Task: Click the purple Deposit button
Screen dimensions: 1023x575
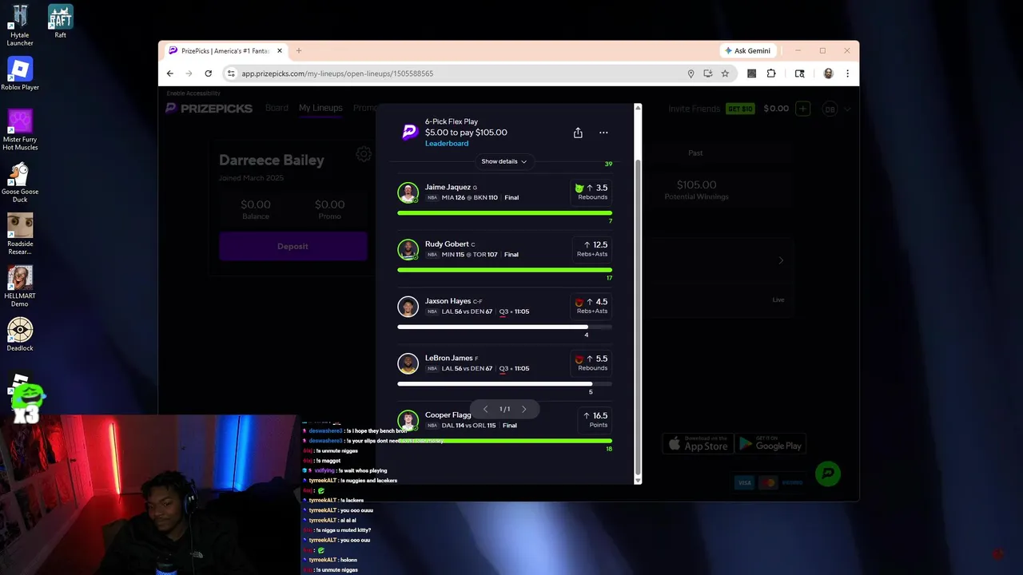Action: [x=293, y=246]
